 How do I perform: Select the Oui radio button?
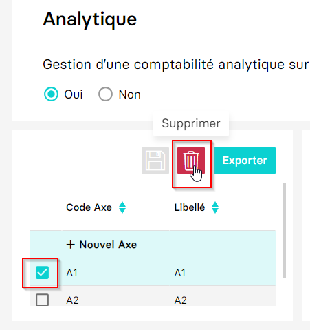pos(51,94)
